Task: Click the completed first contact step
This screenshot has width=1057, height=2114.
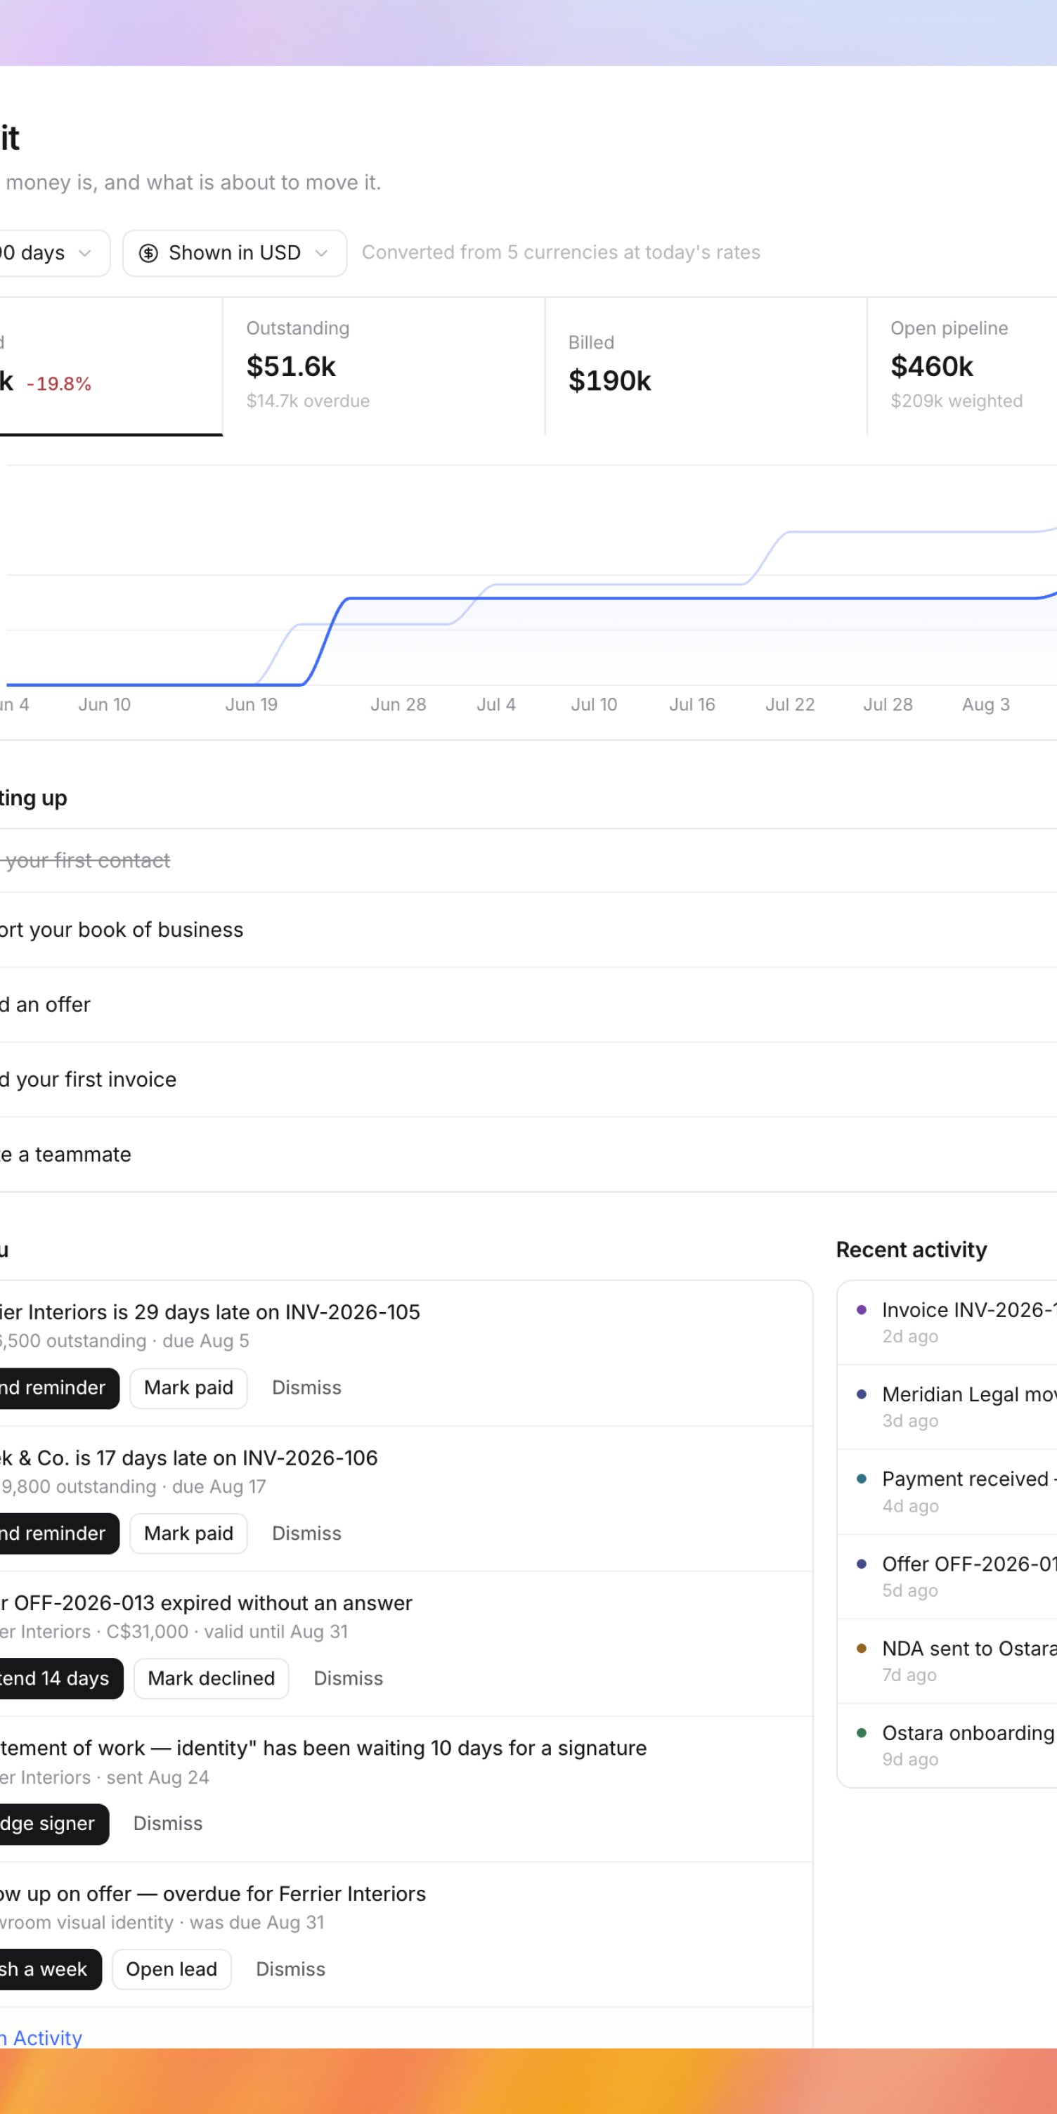Action: [528, 860]
